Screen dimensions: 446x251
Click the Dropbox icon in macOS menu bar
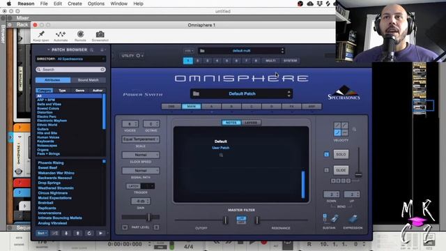[319, 3]
